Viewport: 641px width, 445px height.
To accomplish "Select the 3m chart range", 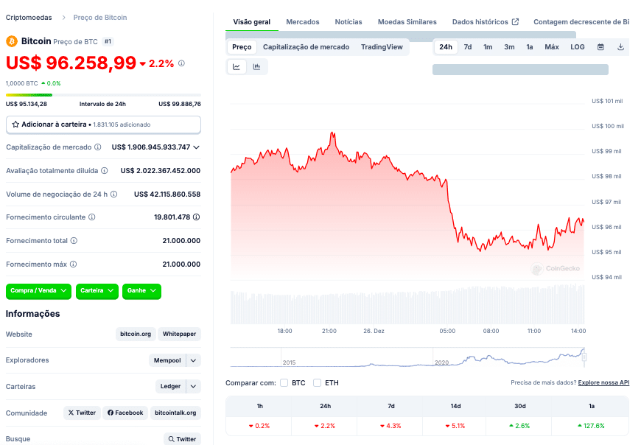I will [x=509, y=47].
